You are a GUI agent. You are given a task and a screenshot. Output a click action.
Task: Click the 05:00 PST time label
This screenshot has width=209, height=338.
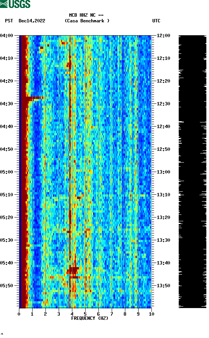6,172
